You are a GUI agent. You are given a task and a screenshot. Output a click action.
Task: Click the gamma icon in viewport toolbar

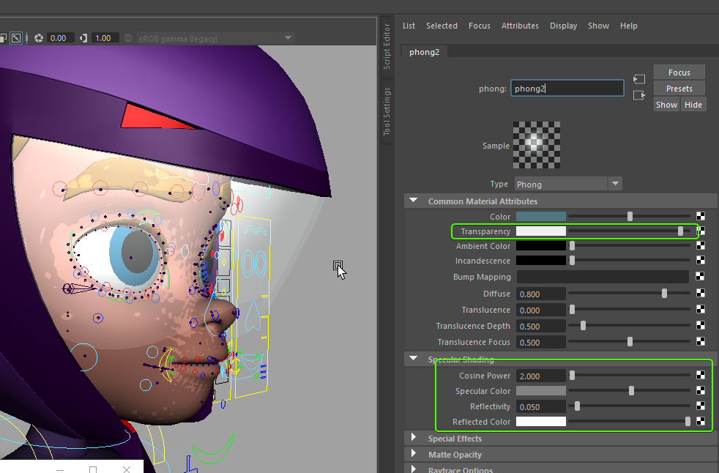coord(84,38)
